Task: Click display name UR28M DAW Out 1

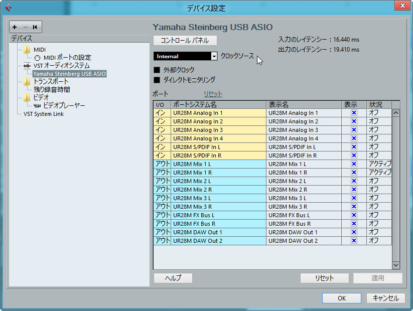Action: click(293, 232)
